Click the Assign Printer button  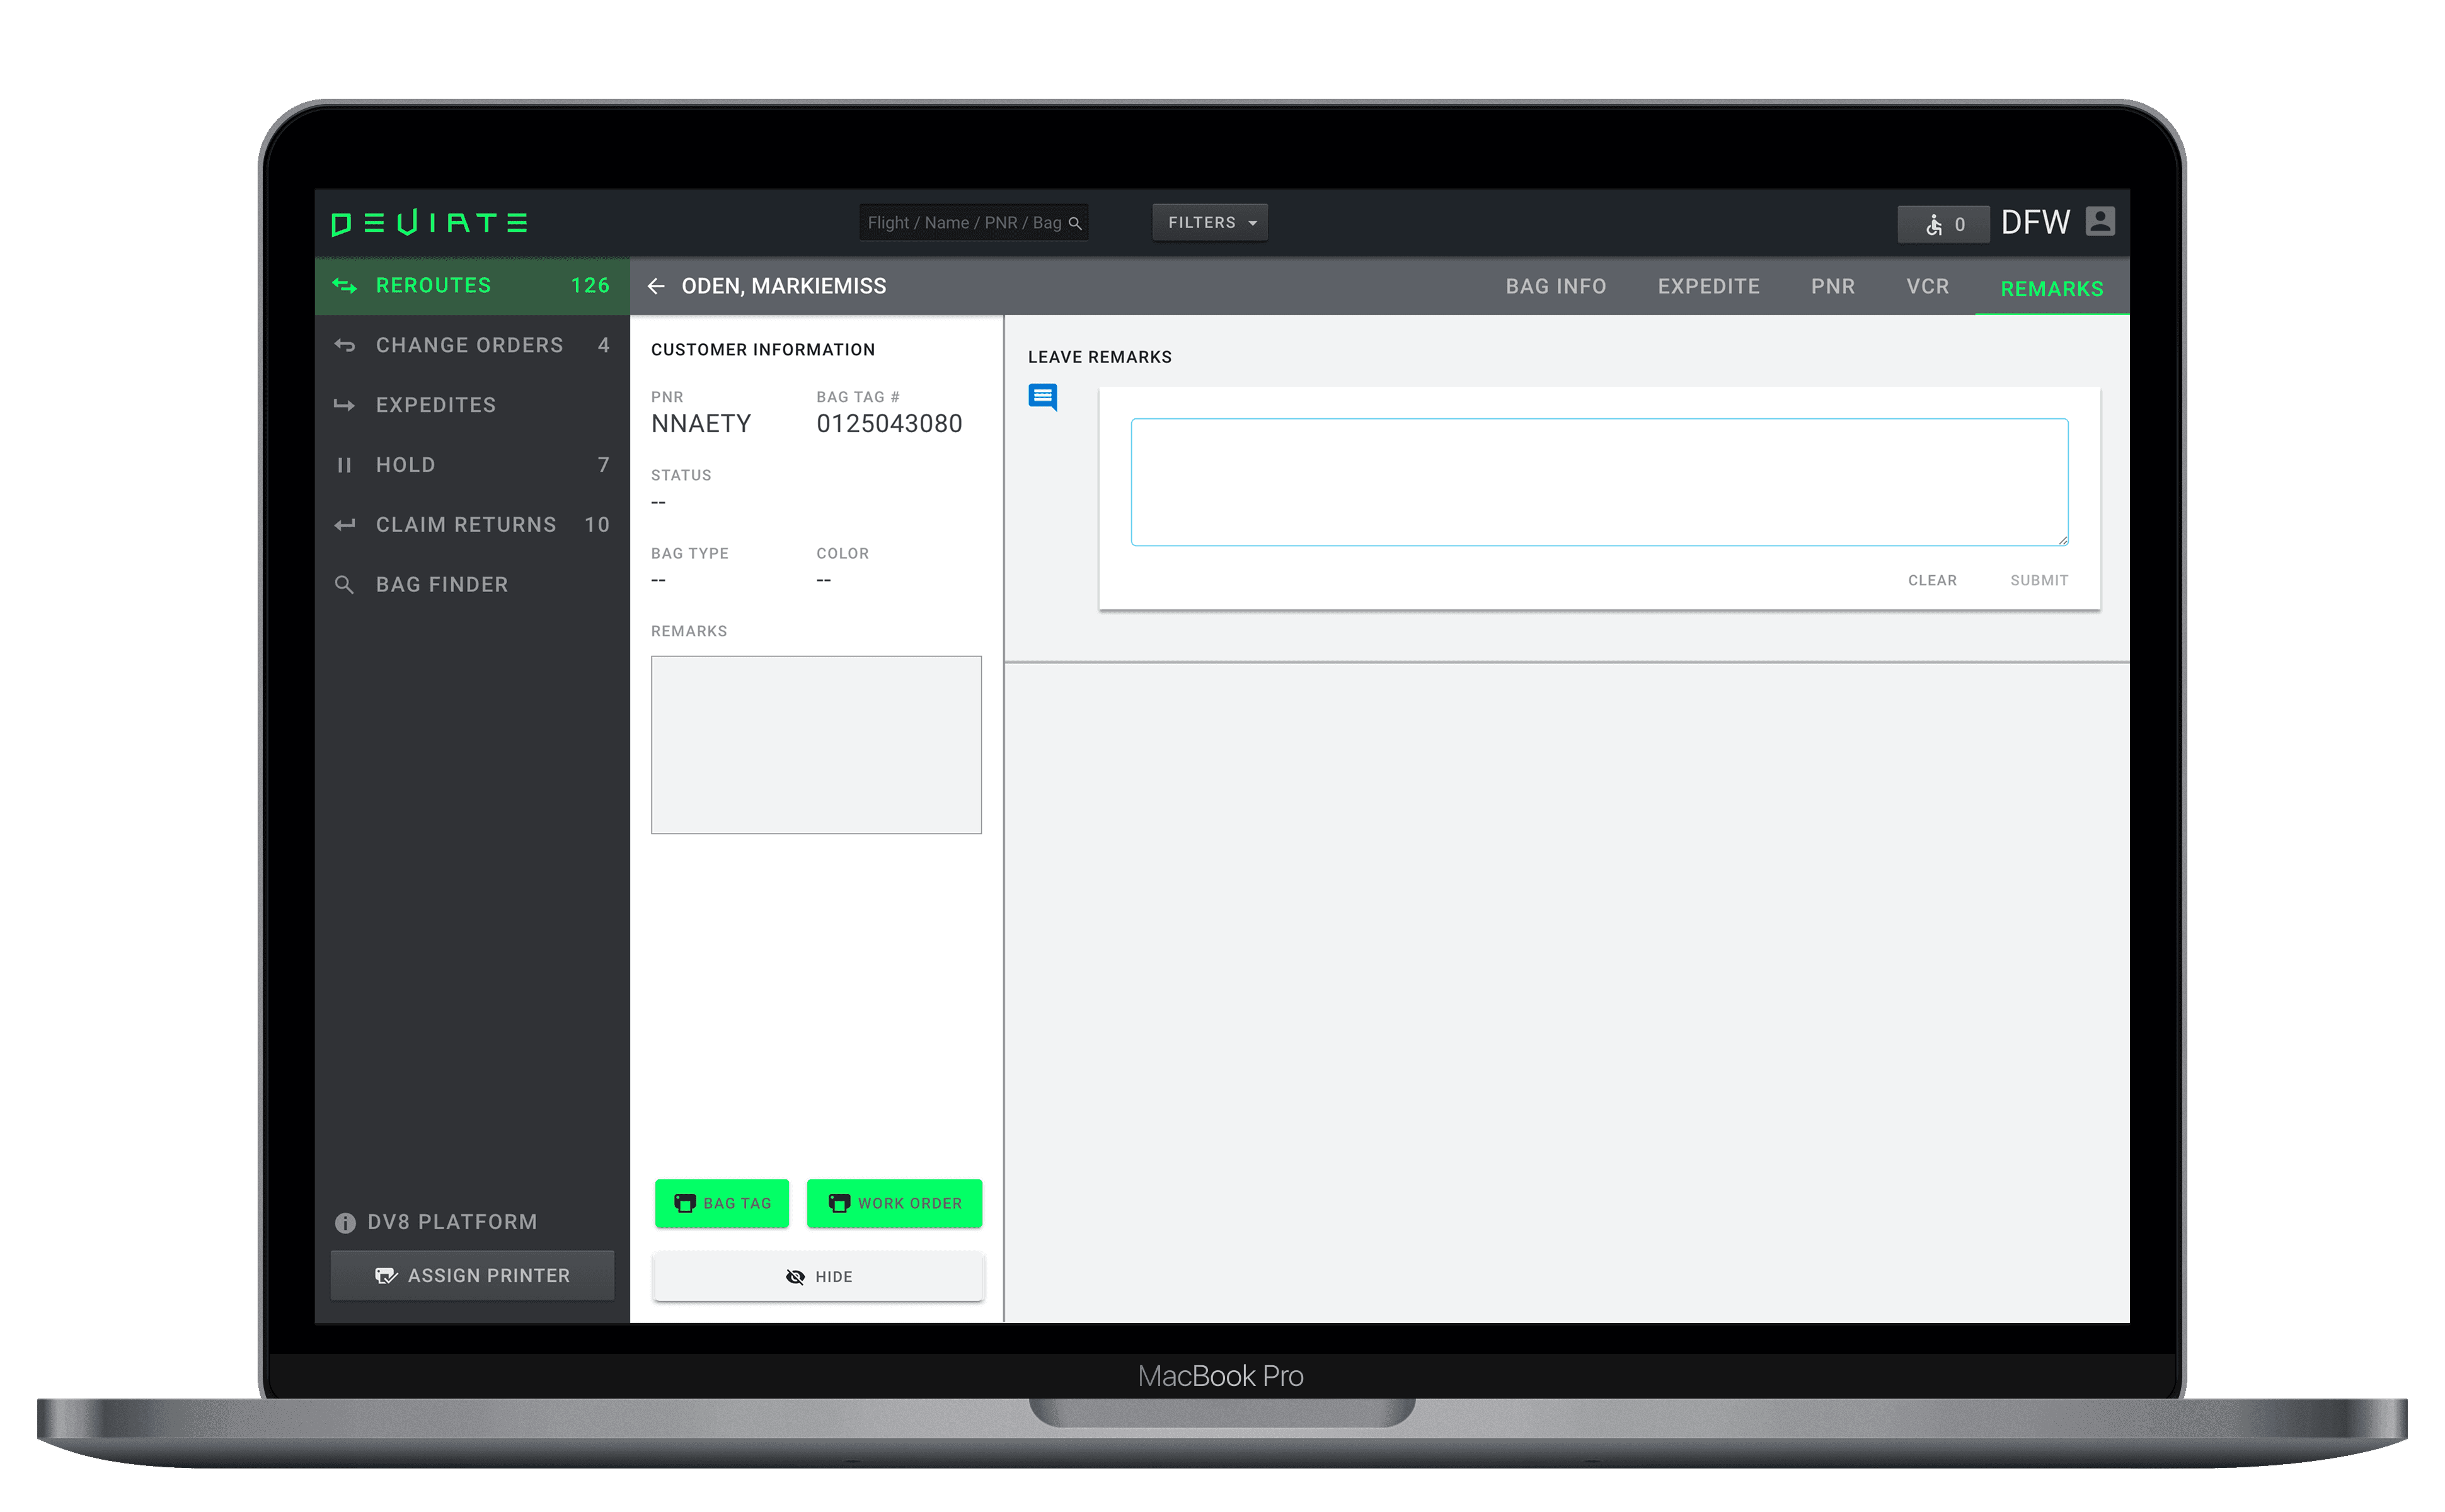tap(472, 1275)
